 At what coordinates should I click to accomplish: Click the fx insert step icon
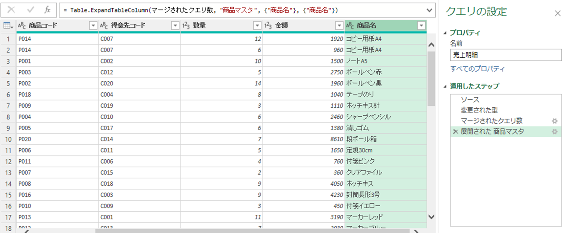[47, 10]
